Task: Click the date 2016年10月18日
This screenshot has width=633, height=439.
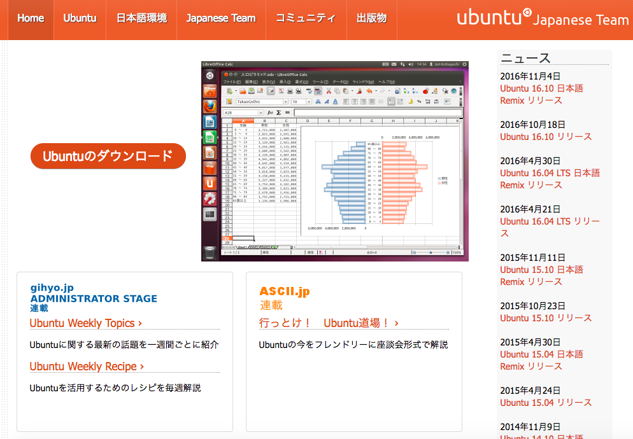Action: (532, 125)
